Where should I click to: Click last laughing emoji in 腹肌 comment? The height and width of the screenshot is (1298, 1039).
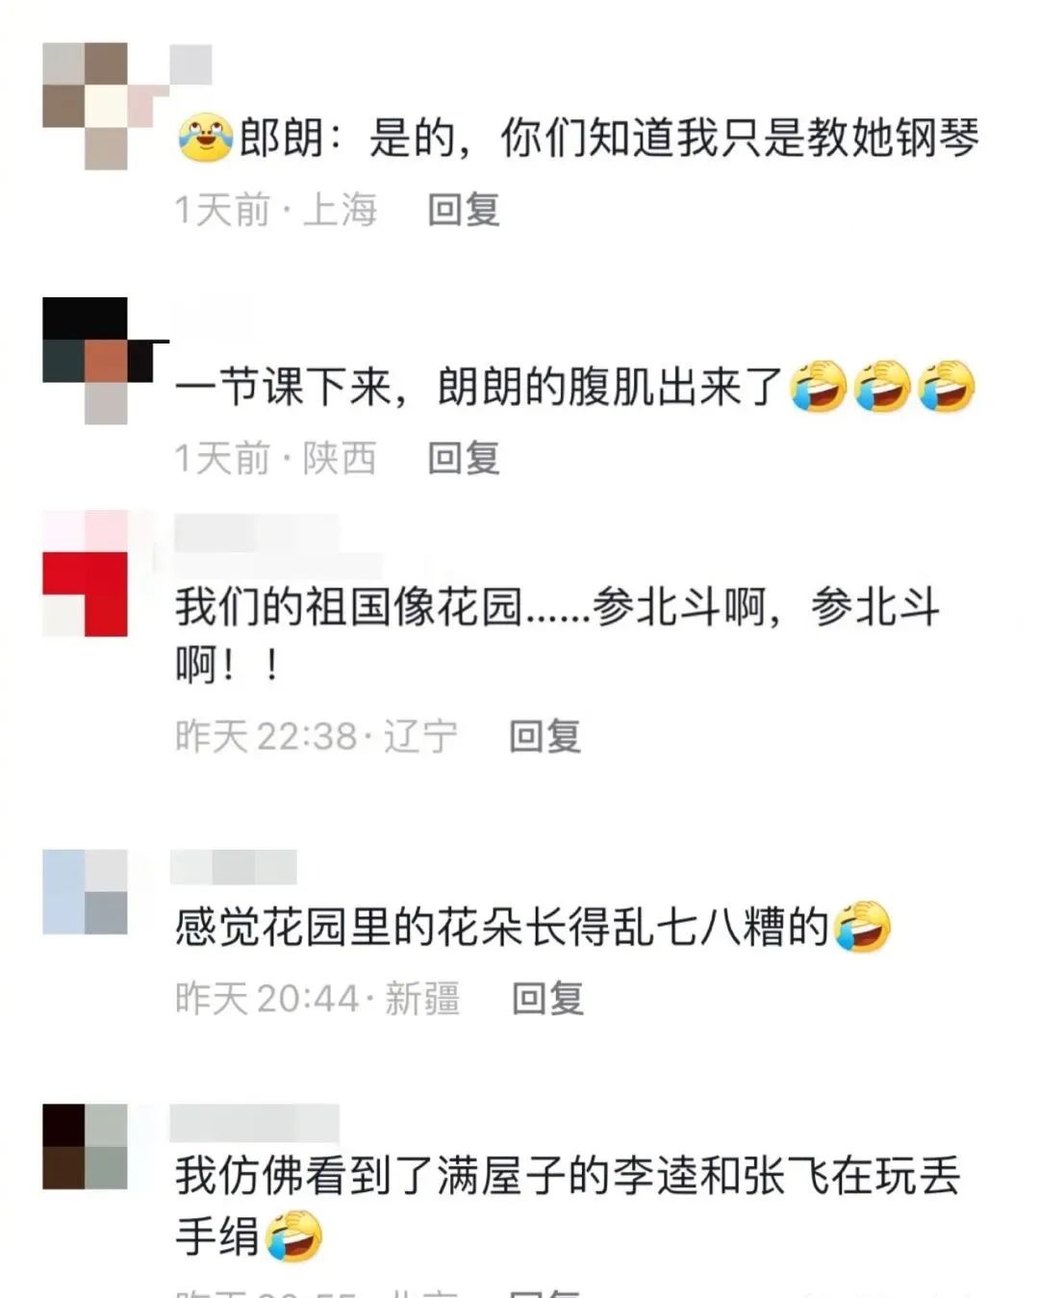(x=946, y=386)
